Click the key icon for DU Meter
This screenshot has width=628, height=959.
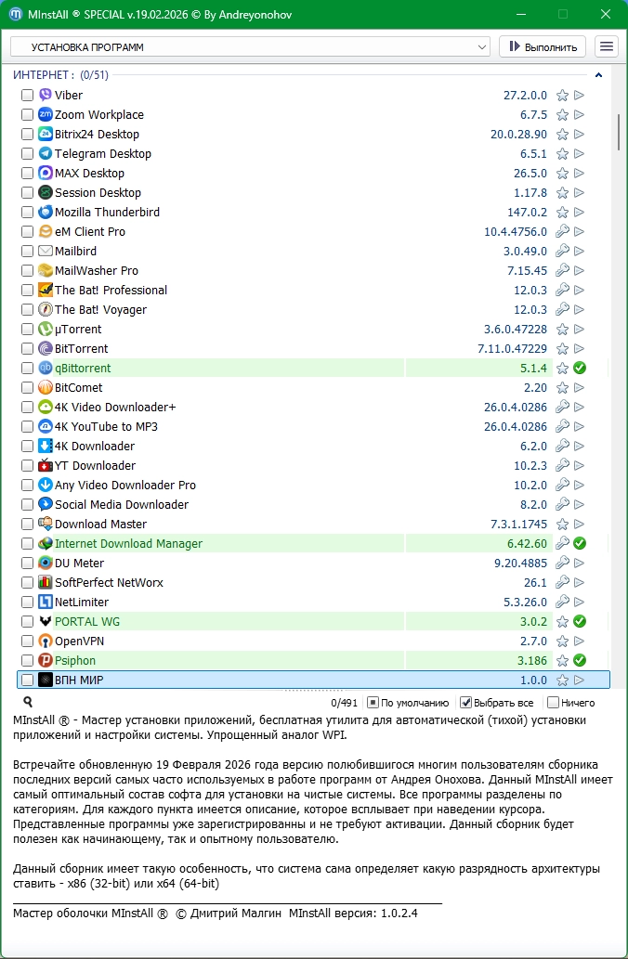(562, 563)
